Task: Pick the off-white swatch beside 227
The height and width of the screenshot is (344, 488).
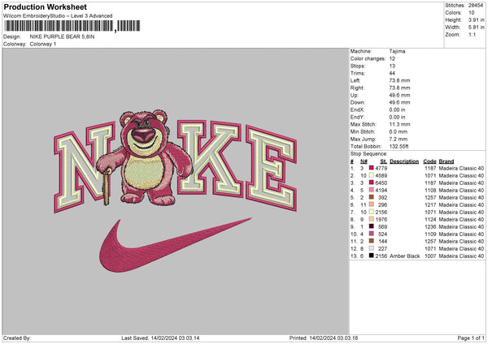Action: [x=372, y=248]
